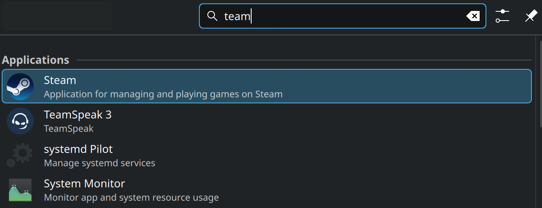The image size is (542, 208).
Task: Click the Applications section header
Action: point(35,60)
